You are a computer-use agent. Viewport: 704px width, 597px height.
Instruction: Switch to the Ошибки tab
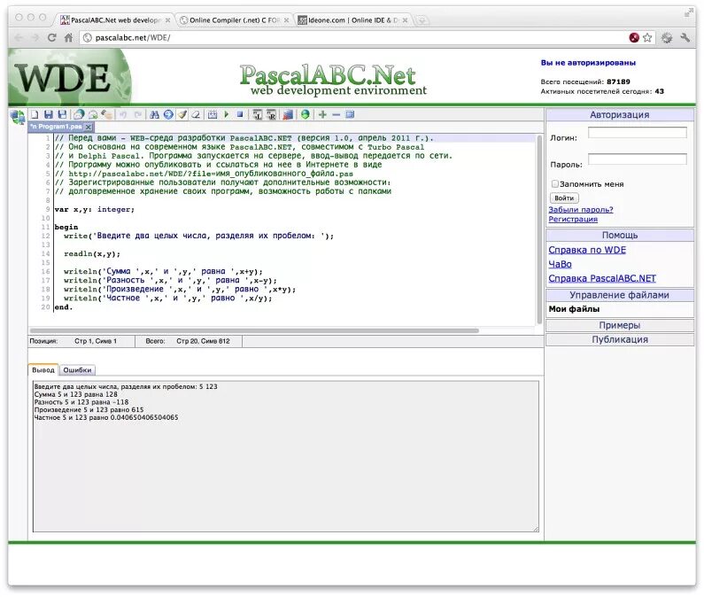click(x=77, y=370)
